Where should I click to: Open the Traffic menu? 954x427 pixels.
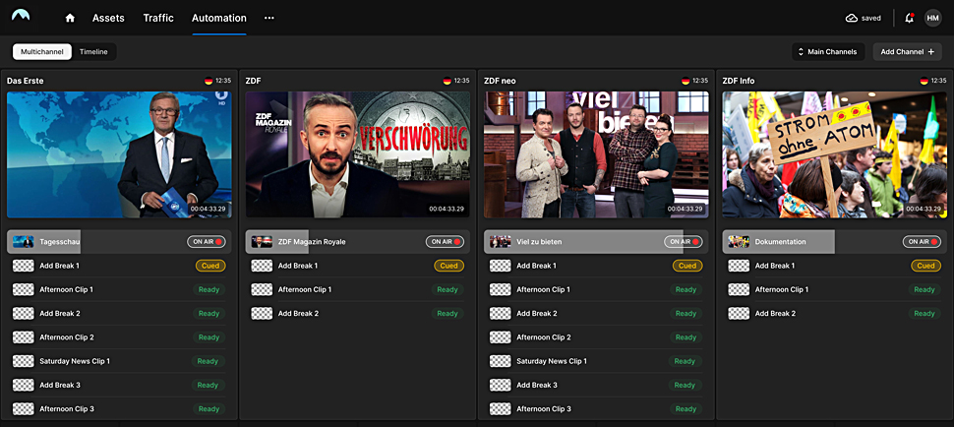point(158,19)
